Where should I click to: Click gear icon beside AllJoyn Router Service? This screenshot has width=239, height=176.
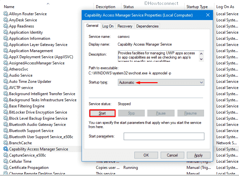[x=6, y=14]
